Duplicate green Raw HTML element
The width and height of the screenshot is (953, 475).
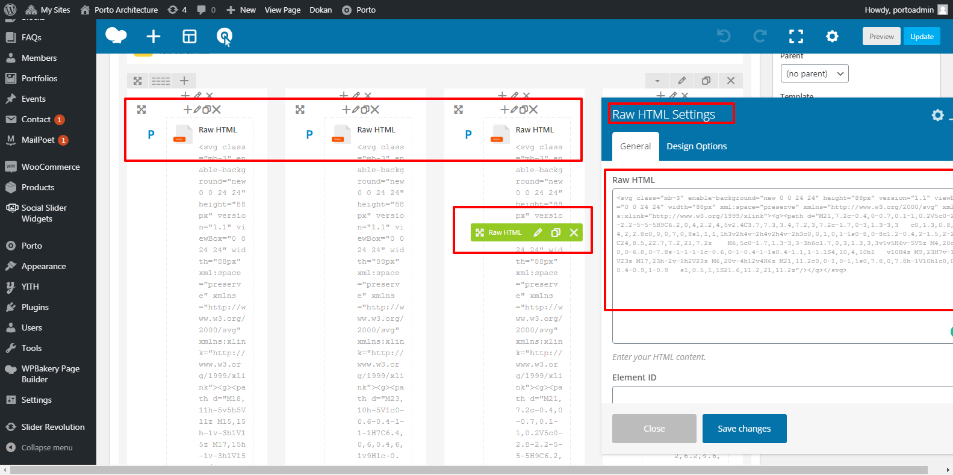[556, 232]
